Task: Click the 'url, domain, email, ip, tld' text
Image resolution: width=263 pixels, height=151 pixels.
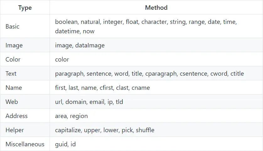Action: click(89, 102)
